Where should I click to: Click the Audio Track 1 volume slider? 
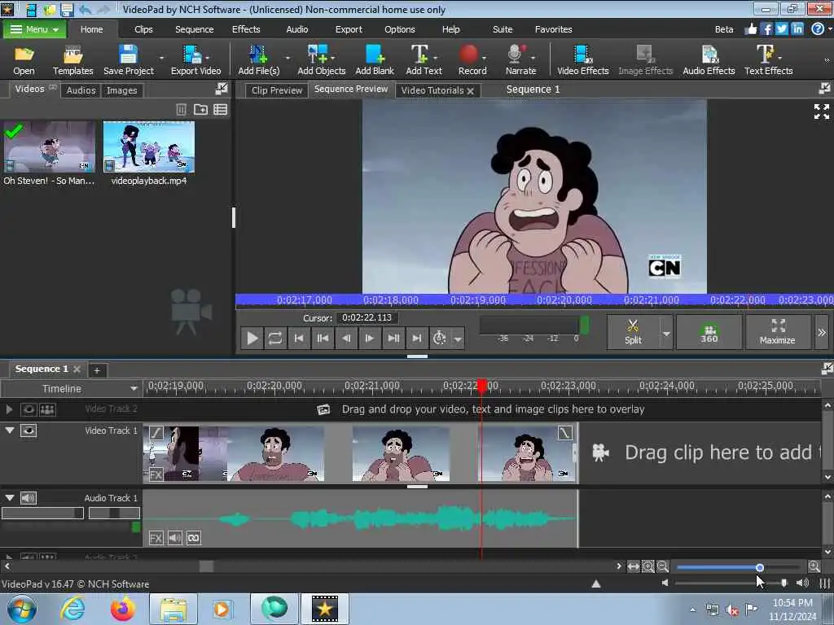[x=42, y=513]
